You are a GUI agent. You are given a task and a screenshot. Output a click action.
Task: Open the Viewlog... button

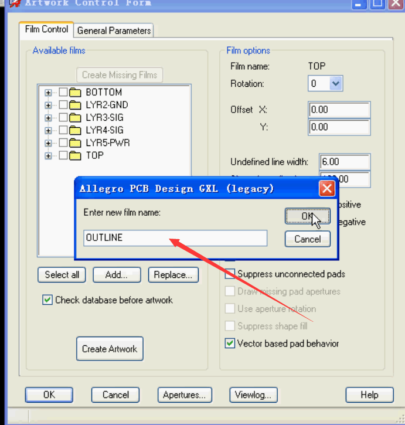[253, 395]
